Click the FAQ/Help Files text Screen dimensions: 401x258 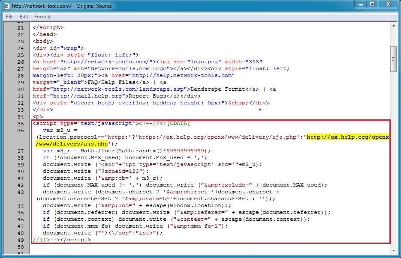coord(111,83)
